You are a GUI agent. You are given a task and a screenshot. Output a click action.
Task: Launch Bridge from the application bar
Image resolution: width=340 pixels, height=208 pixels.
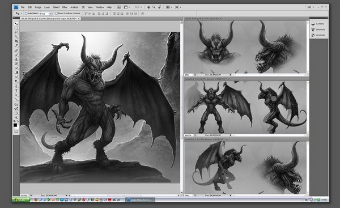[x=119, y=7]
